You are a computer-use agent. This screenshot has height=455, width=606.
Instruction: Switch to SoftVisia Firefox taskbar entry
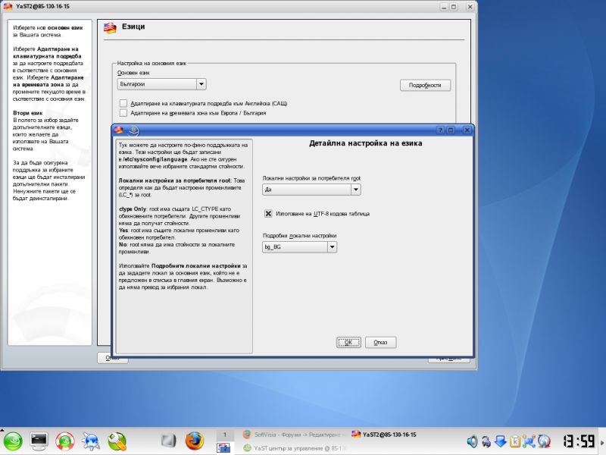(x=293, y=435)
